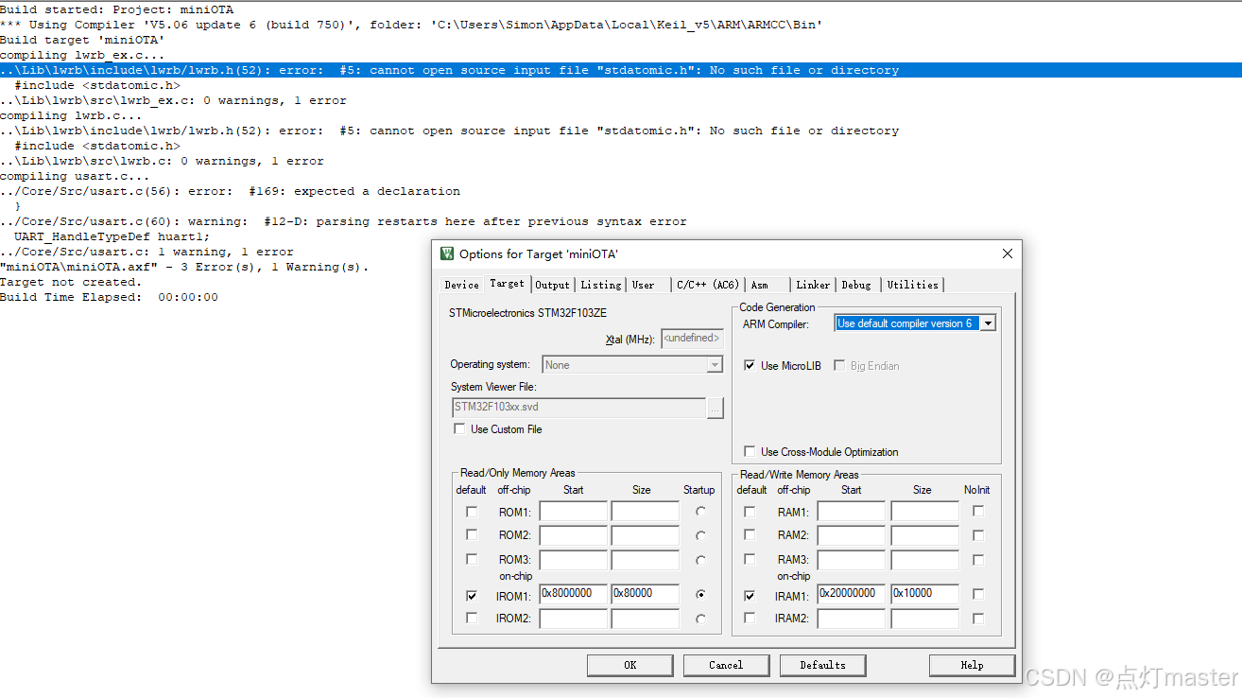Click the RAM1 Size field
The width and height of the screenshot is (1242, 698).
pyautogui.click(x=924, y=512)
